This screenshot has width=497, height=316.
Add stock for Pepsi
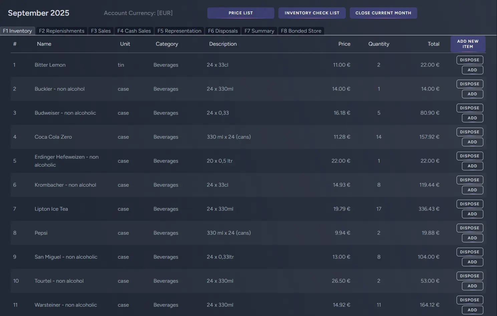click(x=472, y=238)
